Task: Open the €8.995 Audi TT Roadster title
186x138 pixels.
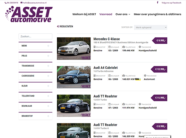Action: (105, 125)
